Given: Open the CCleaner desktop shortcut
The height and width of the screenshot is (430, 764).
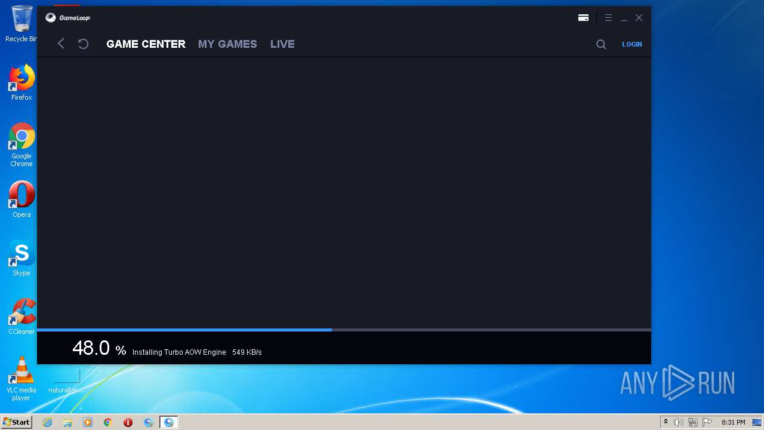Looking at the screenshot, I should click(21, 317).
